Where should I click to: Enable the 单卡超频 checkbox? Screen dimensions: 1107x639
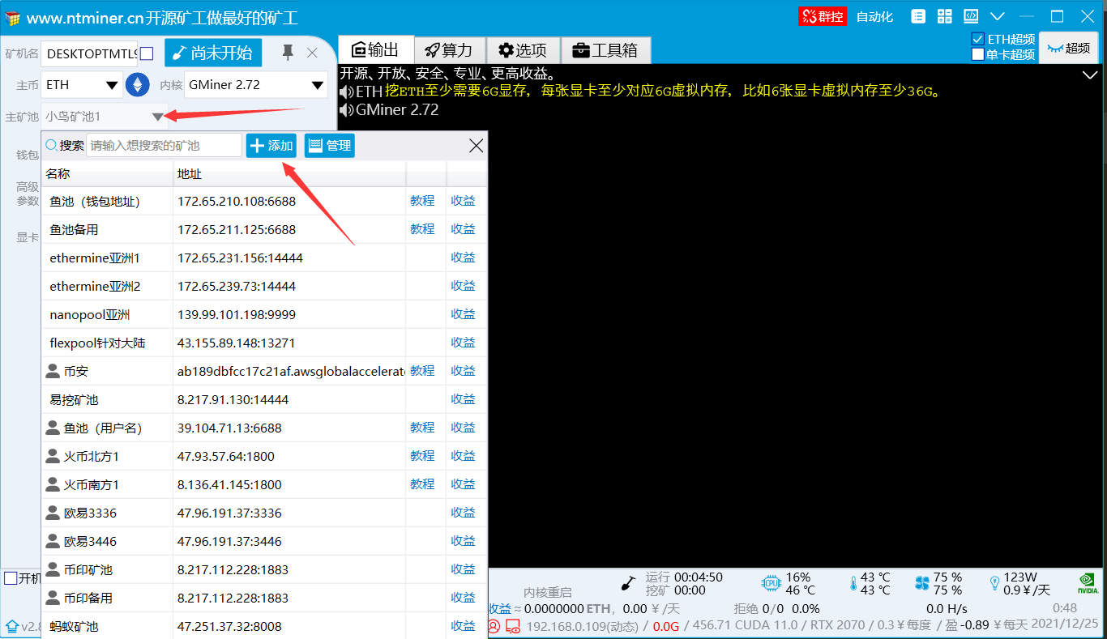click(x=978, y=54)
